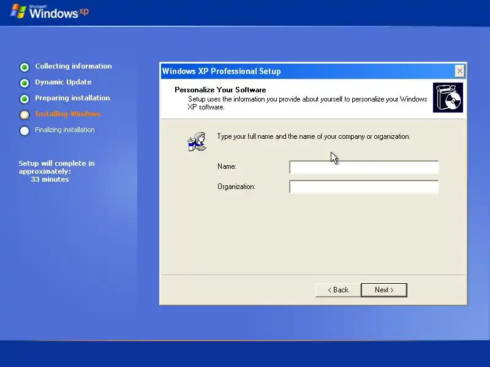
Task: Click the person-at-computer personalize icon
Action: click(x=197, y=141)
